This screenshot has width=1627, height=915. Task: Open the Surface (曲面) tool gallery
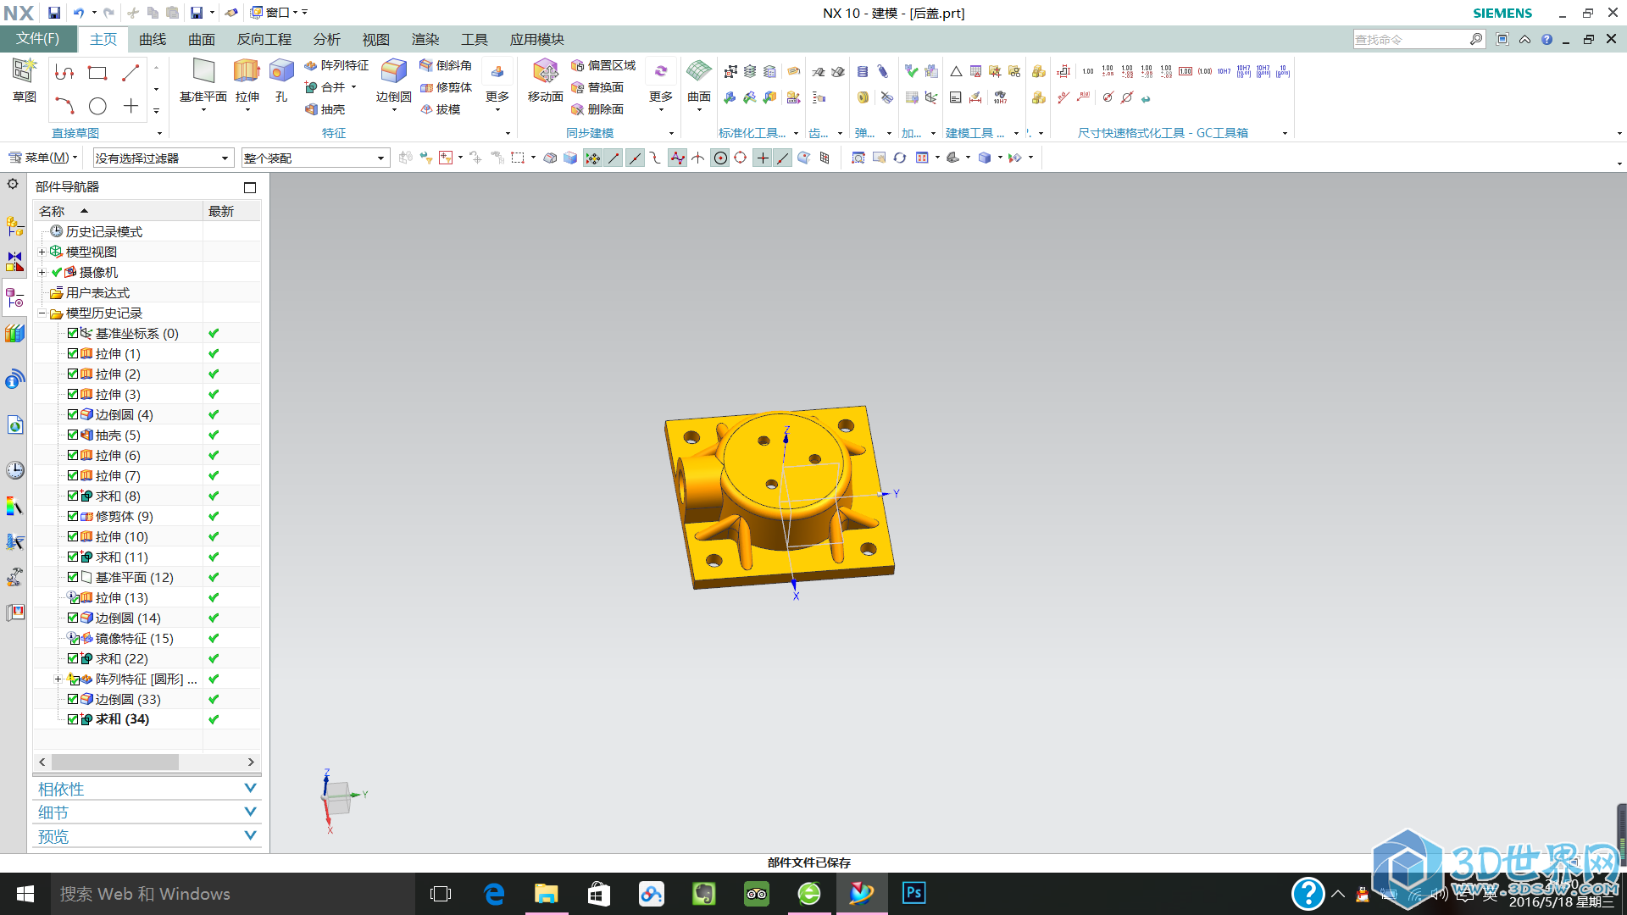coord(698,82)
